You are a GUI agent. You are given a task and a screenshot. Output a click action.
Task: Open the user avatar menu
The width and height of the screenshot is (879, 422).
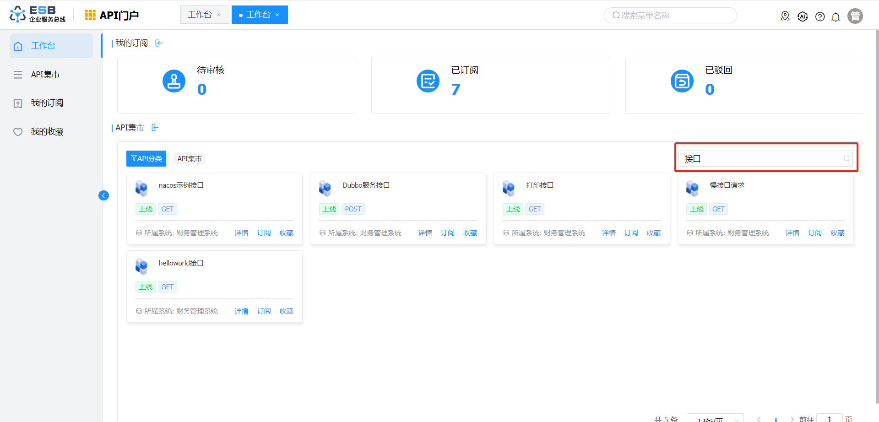[855, 16]
